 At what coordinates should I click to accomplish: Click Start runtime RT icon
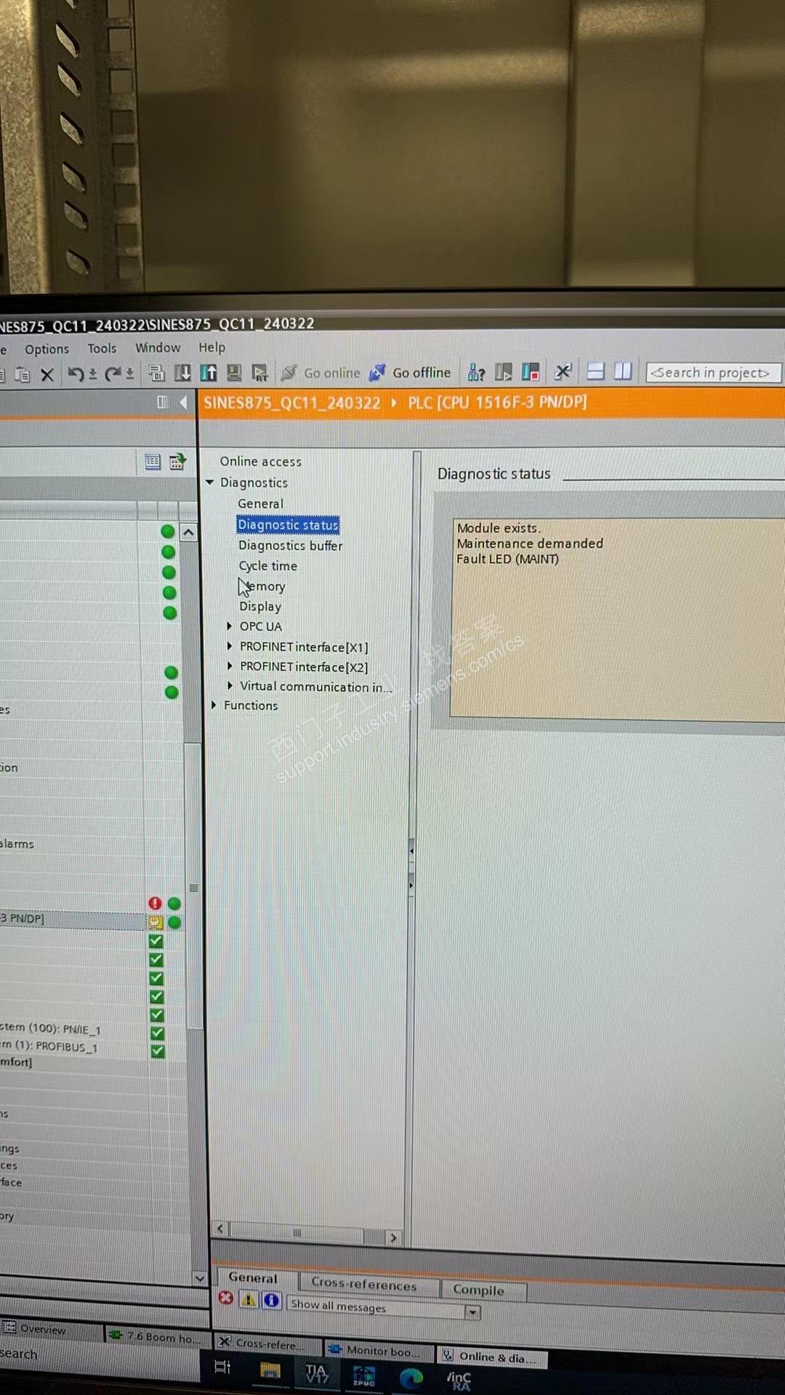coord(260,373)
